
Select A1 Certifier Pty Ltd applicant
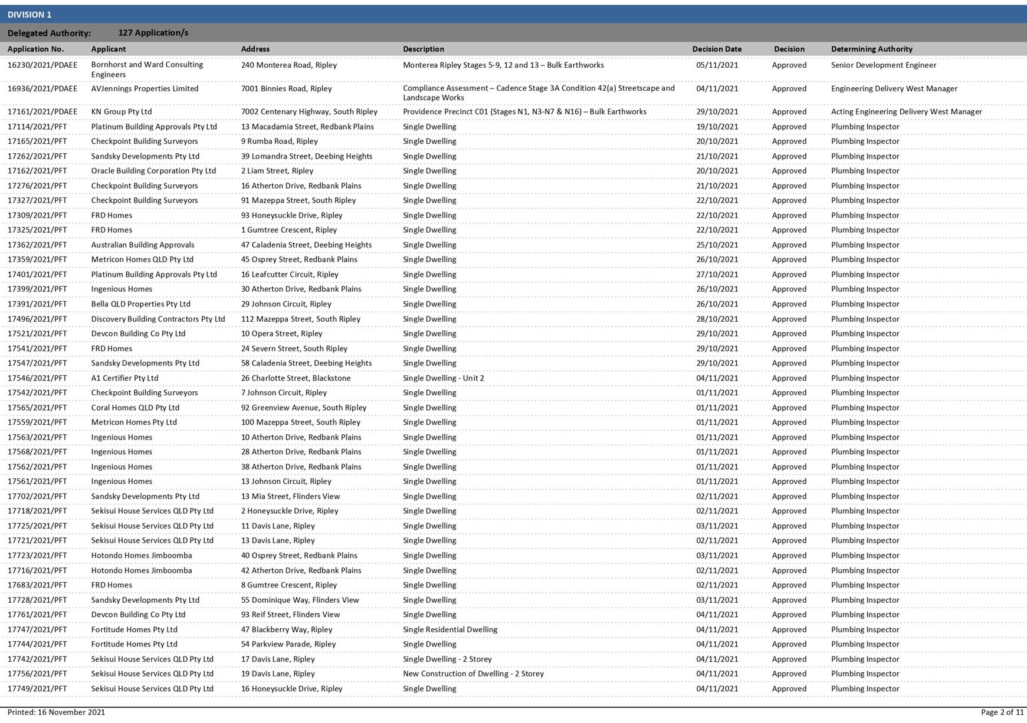point(124,378)
